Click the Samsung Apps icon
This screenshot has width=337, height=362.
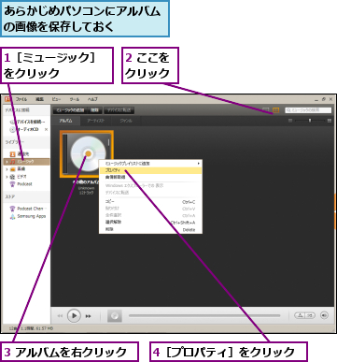12,216
